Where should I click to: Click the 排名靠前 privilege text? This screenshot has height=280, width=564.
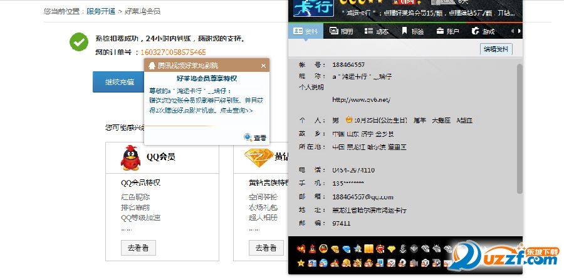pos(135,207)
